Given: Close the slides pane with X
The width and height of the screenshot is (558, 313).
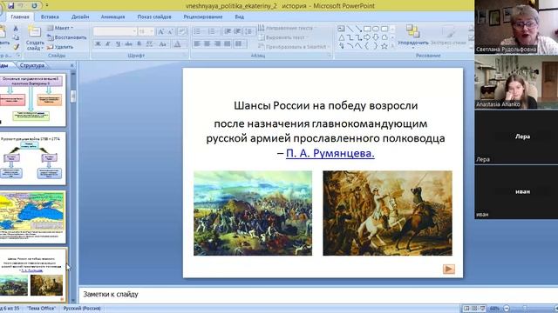Looking at the screenshot, I should point(71,65).
